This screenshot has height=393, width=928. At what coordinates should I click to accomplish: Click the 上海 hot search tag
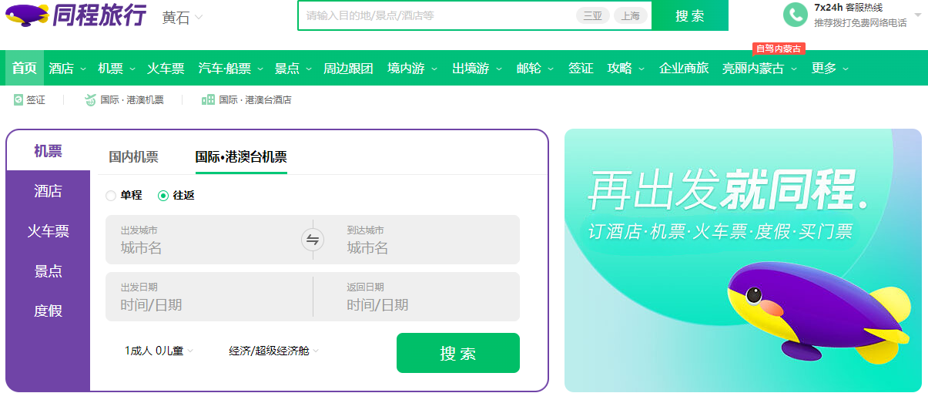[x=630, y=15]
